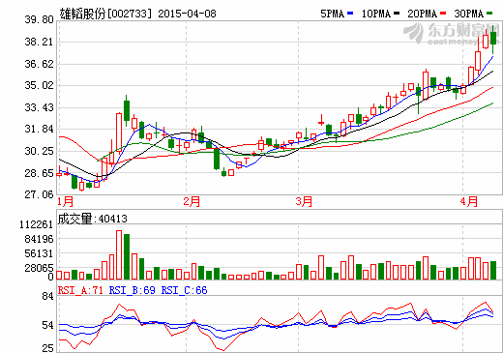Click the 56131 volume axis label
The width and height of the screenshot is (503, 353).
point(39,253)
